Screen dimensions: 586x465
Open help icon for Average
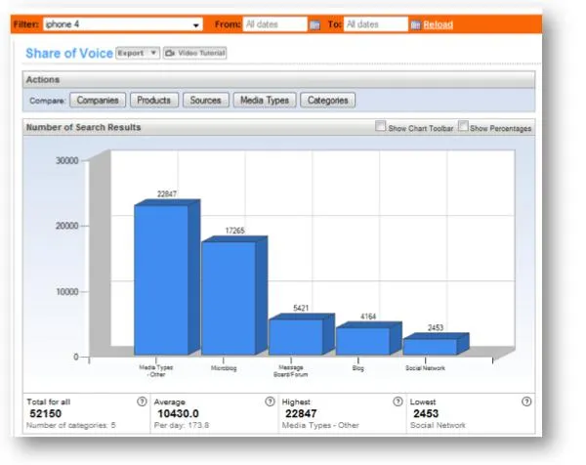[270, 402]
